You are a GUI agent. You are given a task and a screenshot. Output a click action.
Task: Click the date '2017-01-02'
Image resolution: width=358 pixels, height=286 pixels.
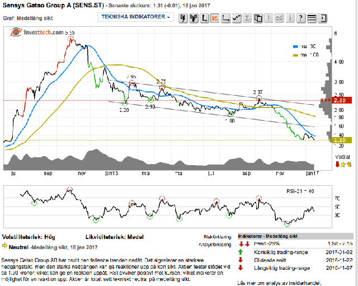(339, 252)
